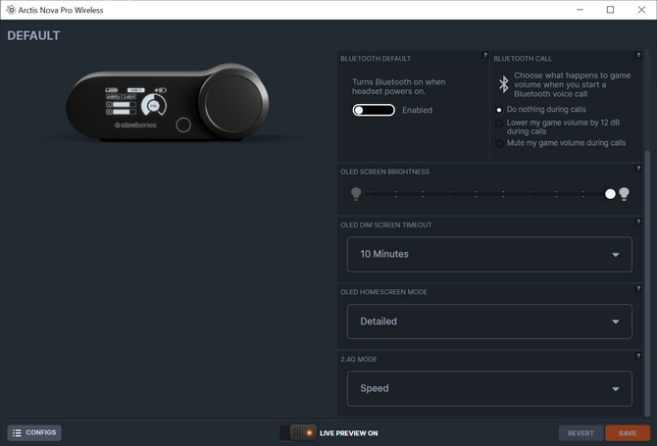The width and height of the screenshot is (657, 446).
Task: Open the Configs list
Action: pos(34,432)
